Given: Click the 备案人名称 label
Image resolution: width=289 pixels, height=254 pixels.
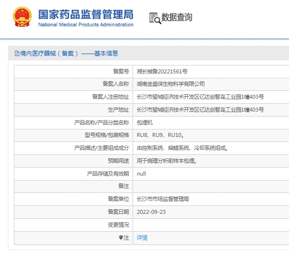Looking at the screenshot, I should 116,84.
